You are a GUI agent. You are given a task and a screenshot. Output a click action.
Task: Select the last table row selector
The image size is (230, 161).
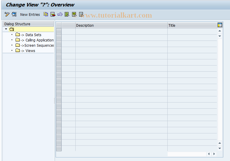point(59,148)
